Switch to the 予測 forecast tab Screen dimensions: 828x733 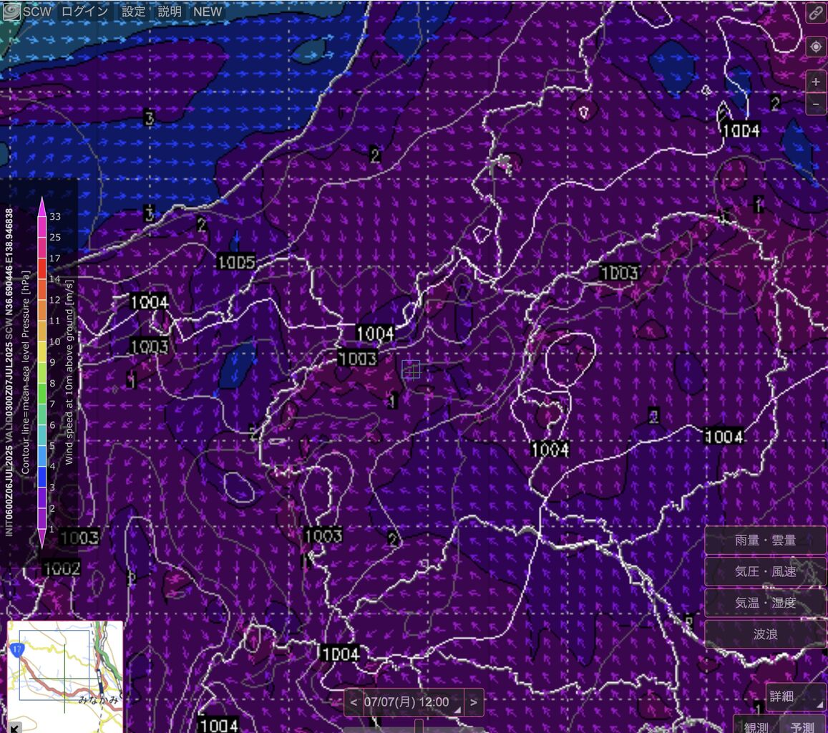(x=802, y=726)
